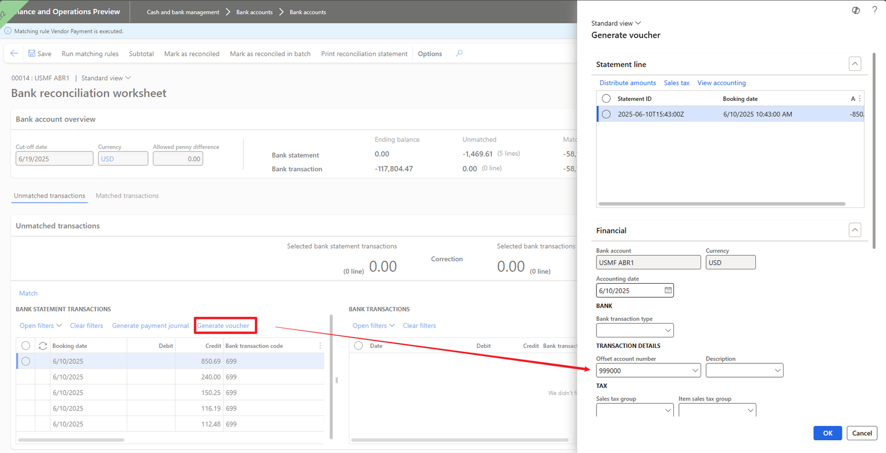Collapse the Statement line section
This screenshot has height=453, width=886.
click(x=855, y=64)
